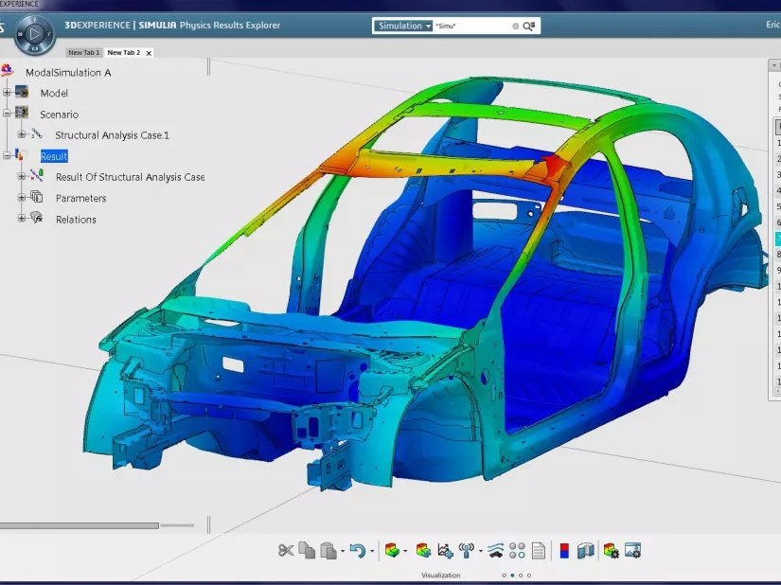The width and height of the screenshot is (781, 585).
Task: Open the Paste options dropdown arrow
Action: coord(343,551)
